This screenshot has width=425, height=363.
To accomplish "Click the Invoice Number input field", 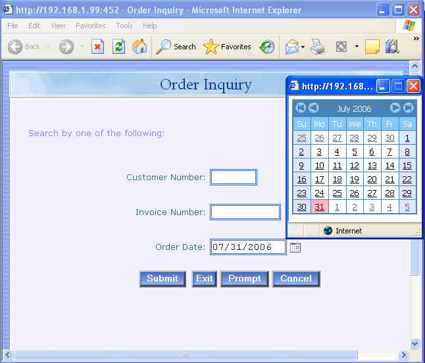I will click(x=245, y=212).
